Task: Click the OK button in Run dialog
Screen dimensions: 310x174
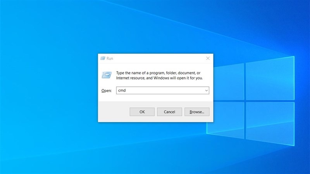Action: coord(142,112)
